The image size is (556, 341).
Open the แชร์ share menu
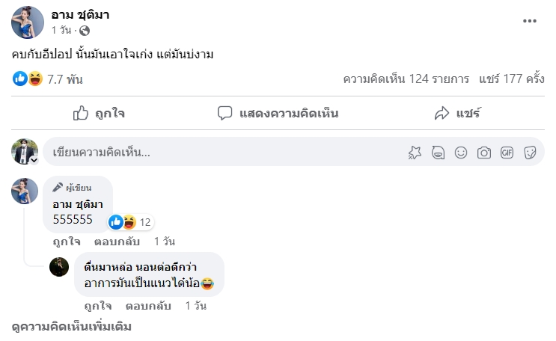click(457, 114)
